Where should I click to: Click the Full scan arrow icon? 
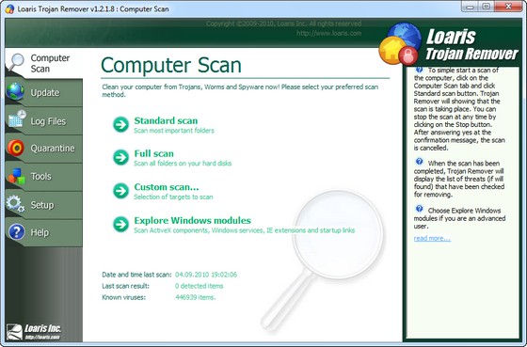click(120, 157)
